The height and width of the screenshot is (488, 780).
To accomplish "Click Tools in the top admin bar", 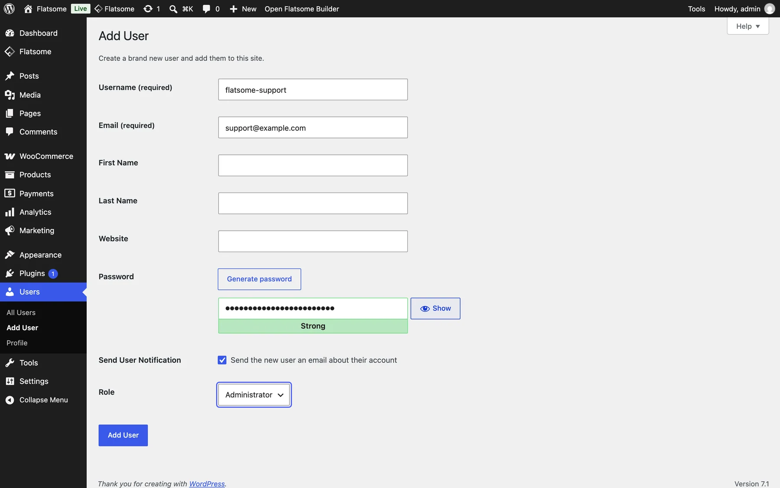I will point(696,9).
